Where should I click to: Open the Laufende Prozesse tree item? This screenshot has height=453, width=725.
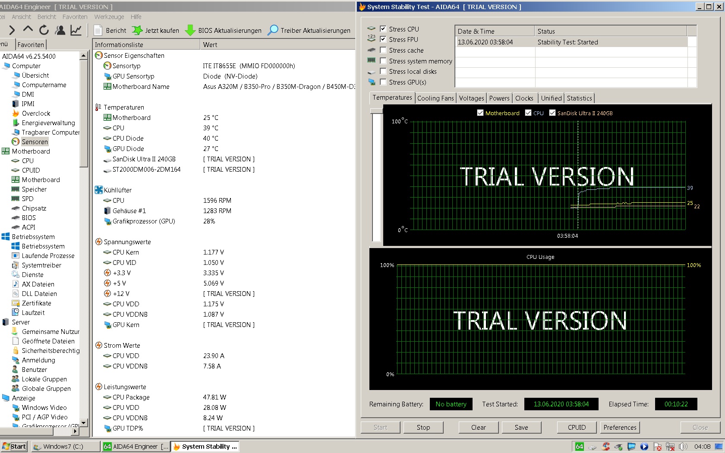tap(48, 255)
